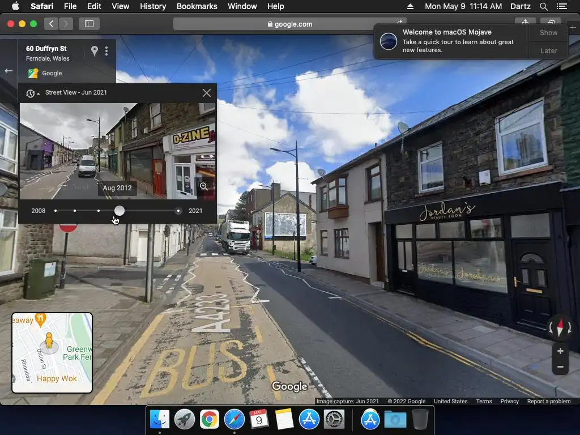This screenshot has height=435, width=580.
Task: Open the Downloads folder in Dock
Action: [395, 420]
